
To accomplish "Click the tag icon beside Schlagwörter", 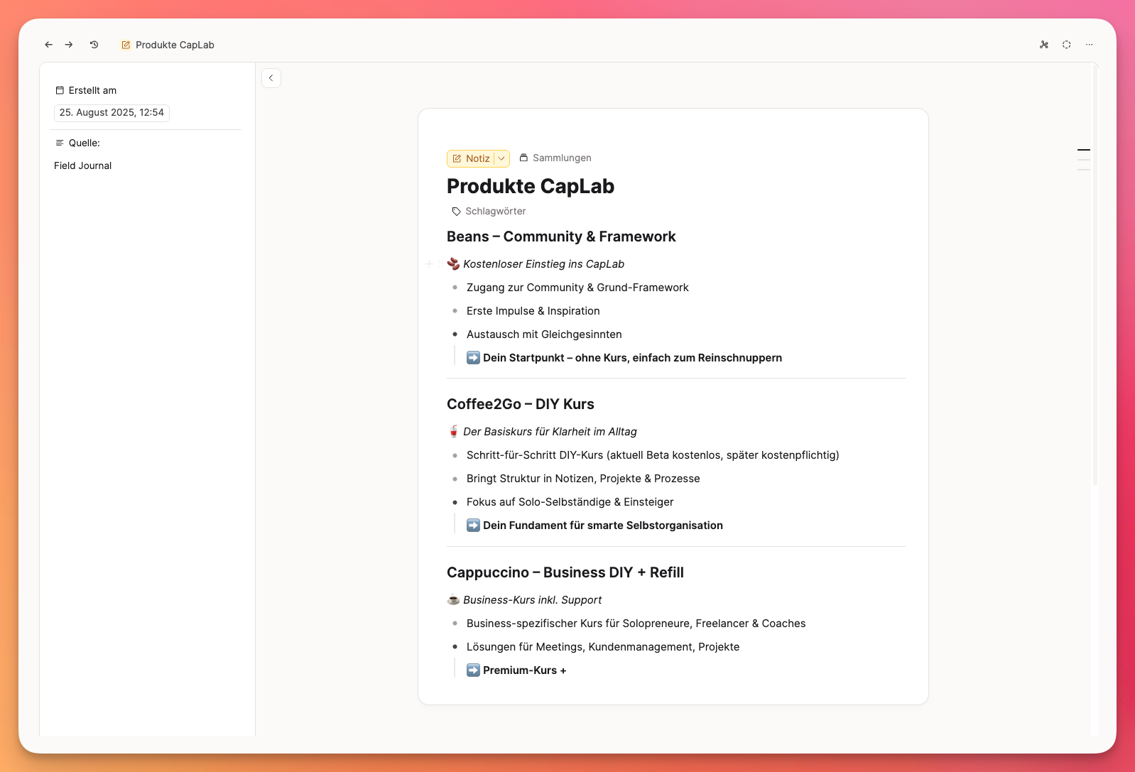I will (x=456, y=212).
